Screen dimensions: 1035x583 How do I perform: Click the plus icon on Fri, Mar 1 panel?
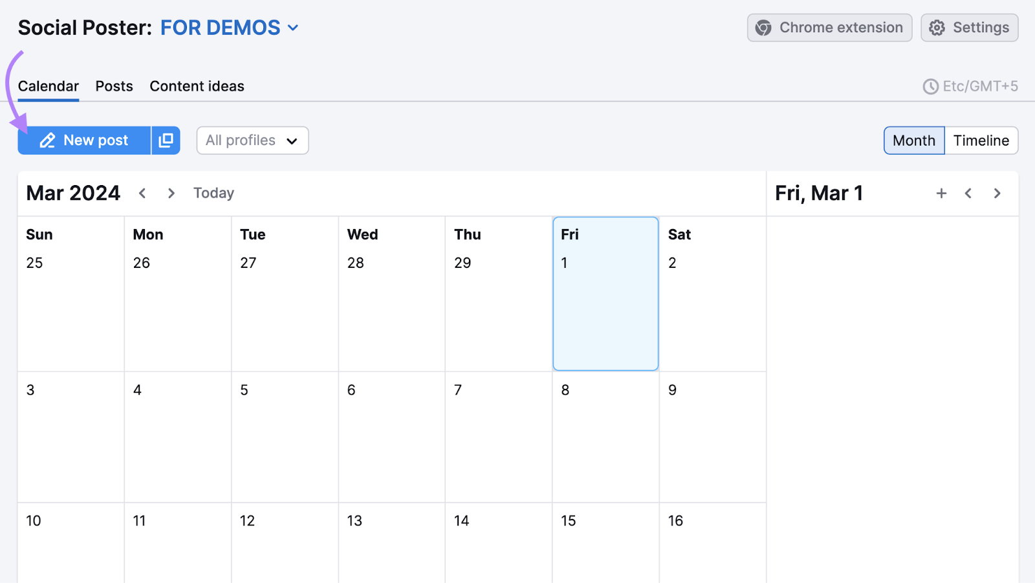tap(941, 193)
